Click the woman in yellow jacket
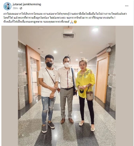134x146 pixels. click(86, 94)
